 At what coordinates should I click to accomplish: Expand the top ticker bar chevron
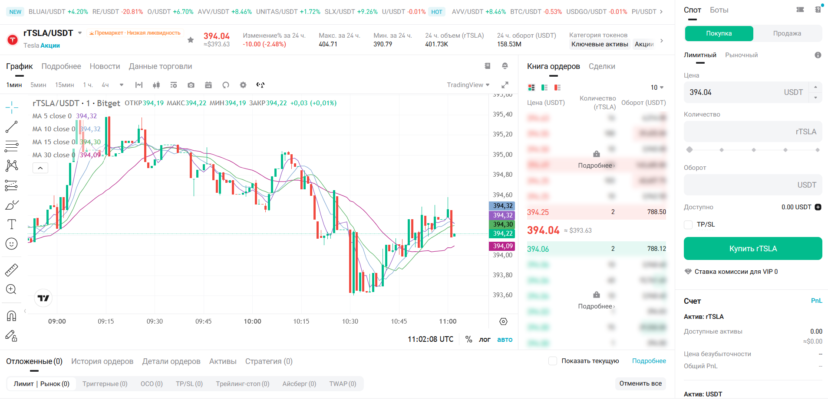[x=661, y=12]
